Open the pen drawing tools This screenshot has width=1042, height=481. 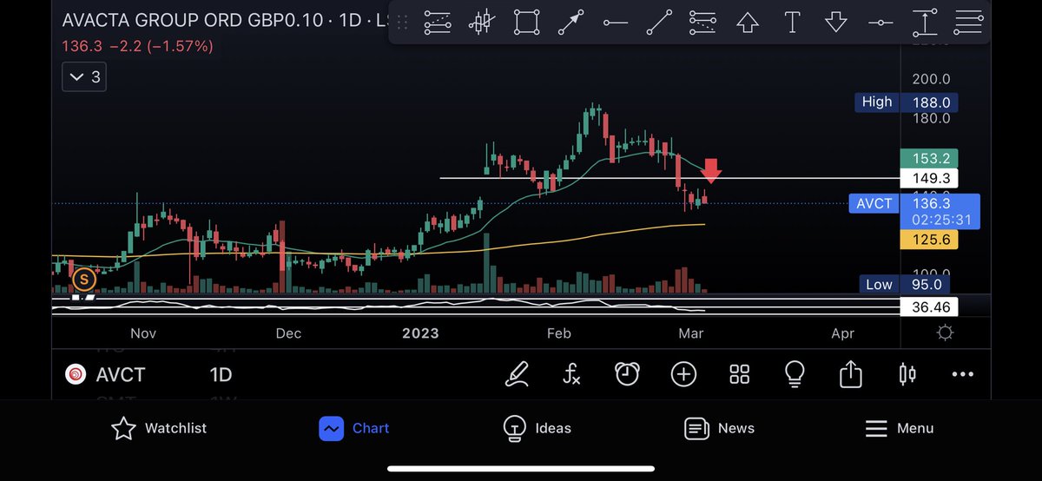(518, 374)
